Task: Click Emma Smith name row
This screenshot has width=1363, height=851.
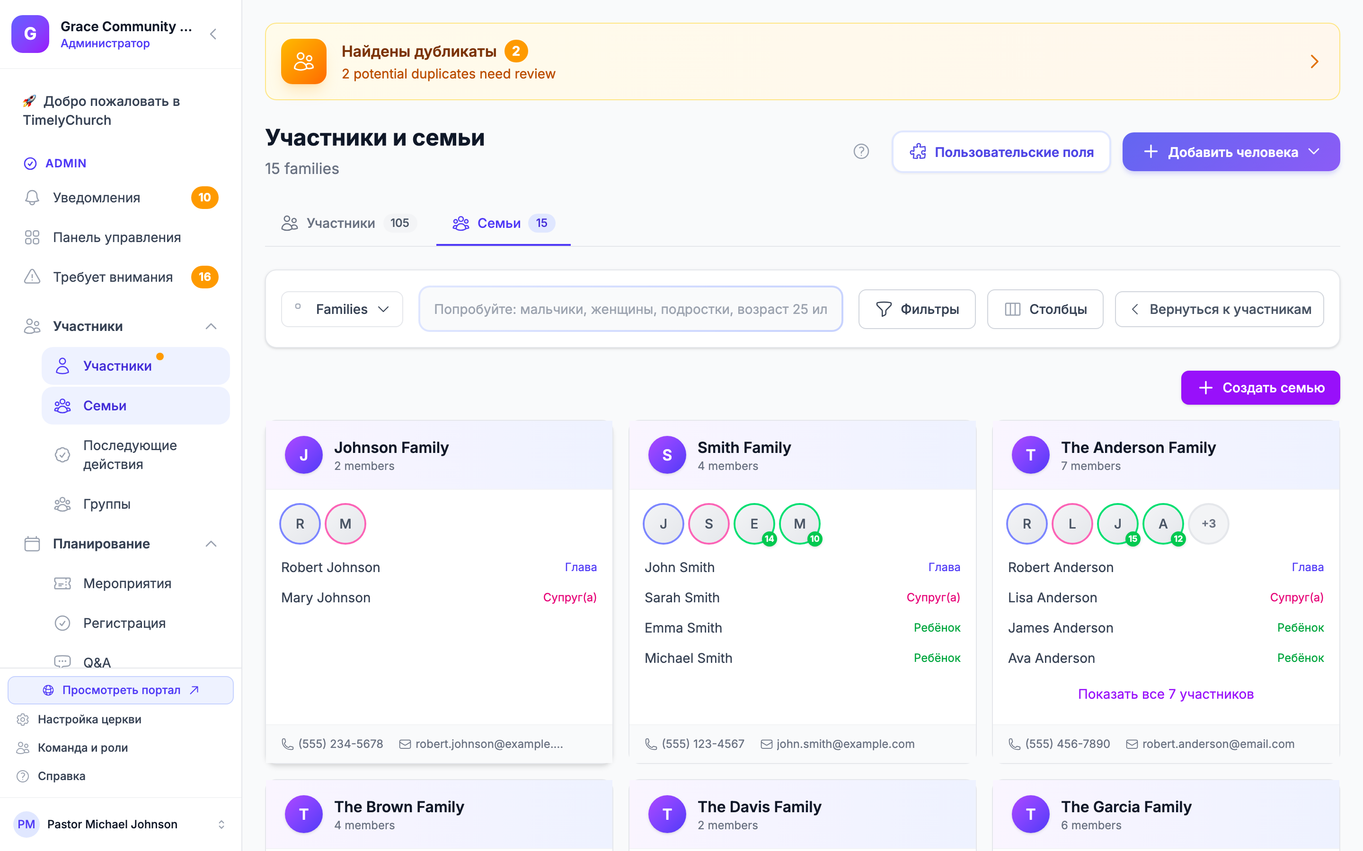Action: [802, 628]
